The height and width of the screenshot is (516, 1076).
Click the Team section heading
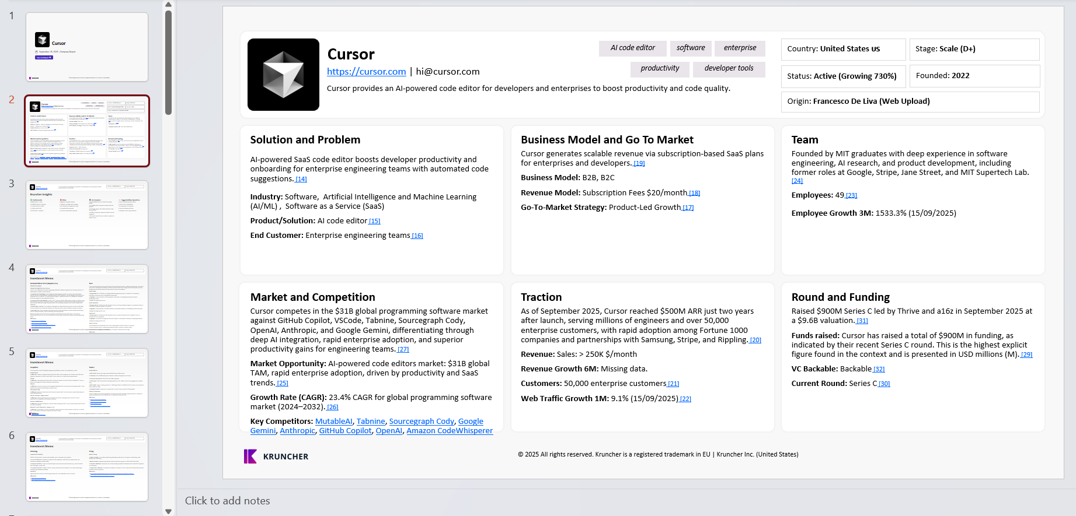tap(805, 140)
